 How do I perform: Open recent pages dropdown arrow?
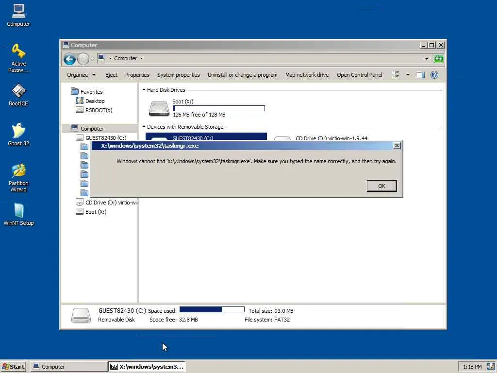92,59
